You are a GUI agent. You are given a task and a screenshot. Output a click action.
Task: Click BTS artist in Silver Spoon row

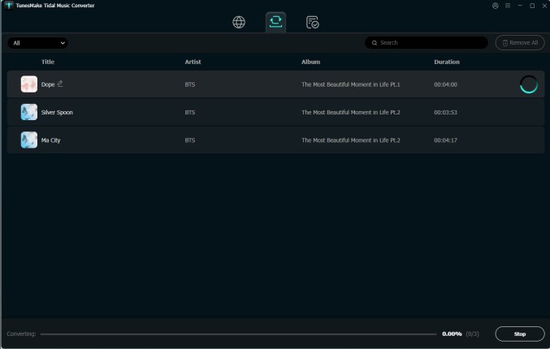(190, 112)
